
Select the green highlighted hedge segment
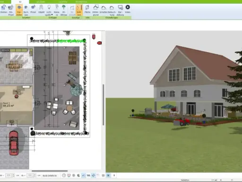click(x=71, y=41)
